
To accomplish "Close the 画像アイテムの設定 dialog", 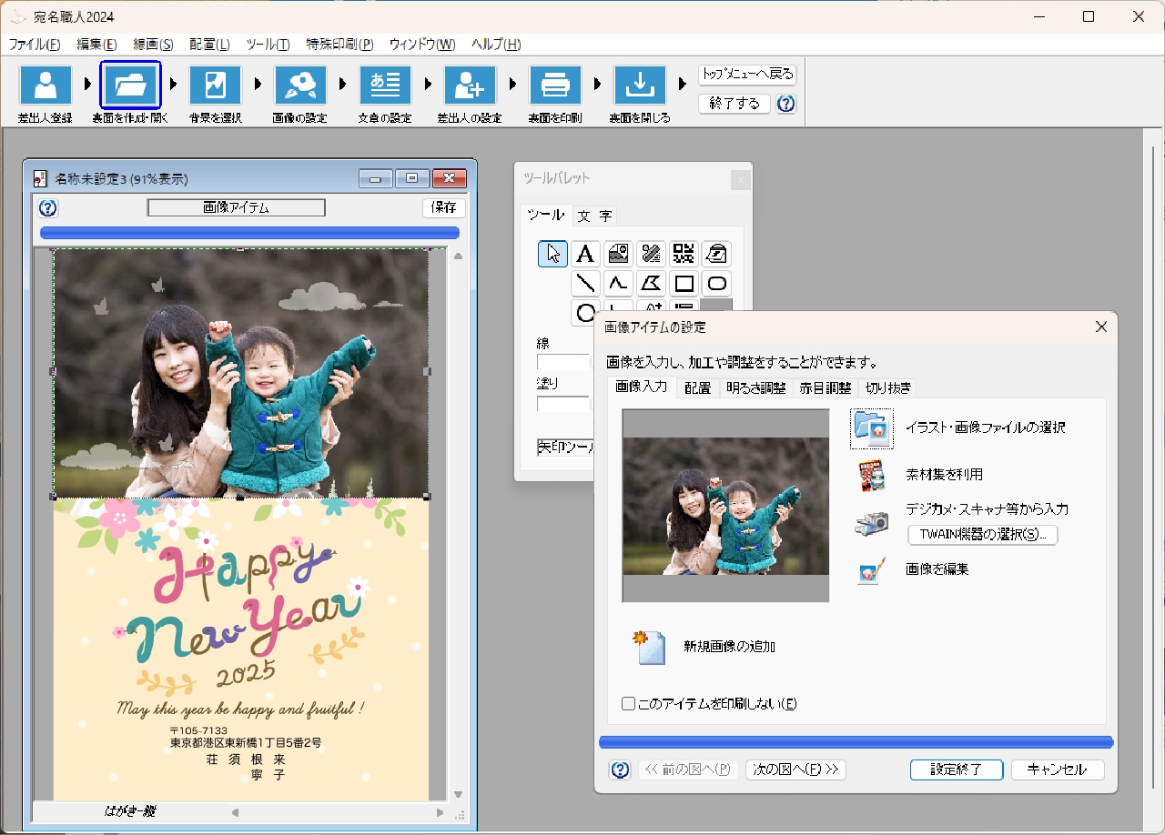I will (x=1100, y=327).
